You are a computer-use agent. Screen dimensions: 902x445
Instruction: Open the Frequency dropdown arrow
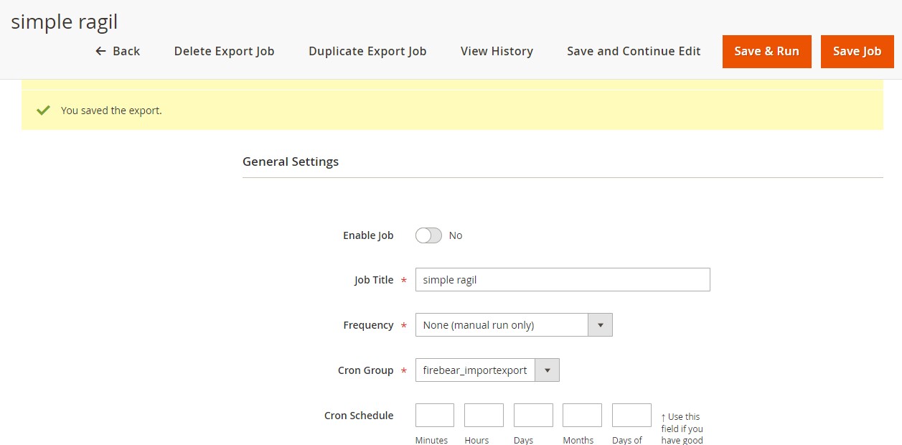coord(600,324)
